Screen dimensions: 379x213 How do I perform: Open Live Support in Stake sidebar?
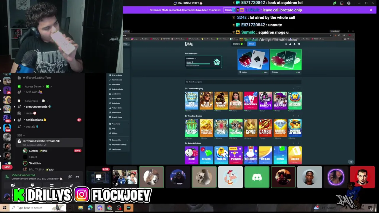(x=116, y=149)
